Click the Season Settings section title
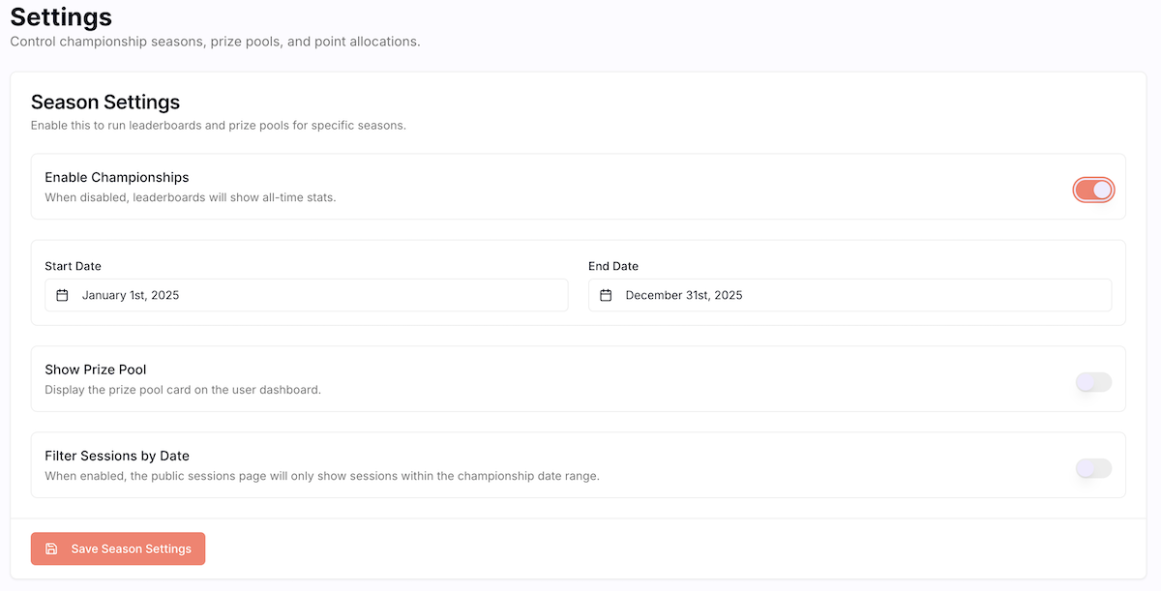This screenshot has width=1161, height=591. pyautogui.click(x=105, y=102)
